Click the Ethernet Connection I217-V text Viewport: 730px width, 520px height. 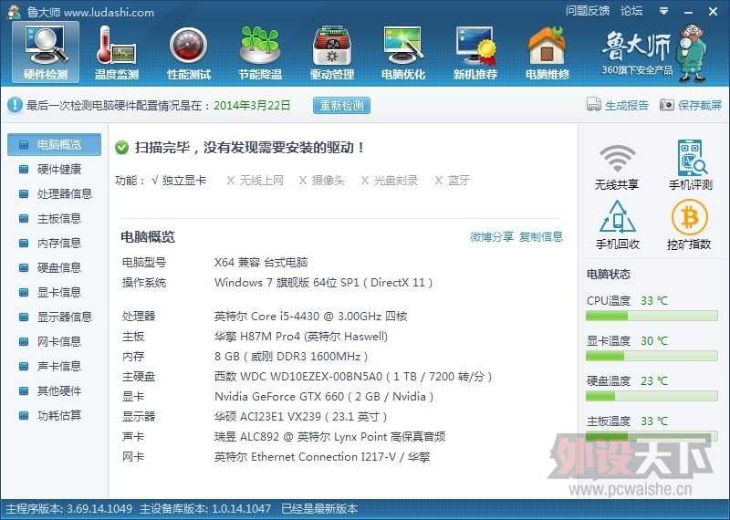(322, 456)
